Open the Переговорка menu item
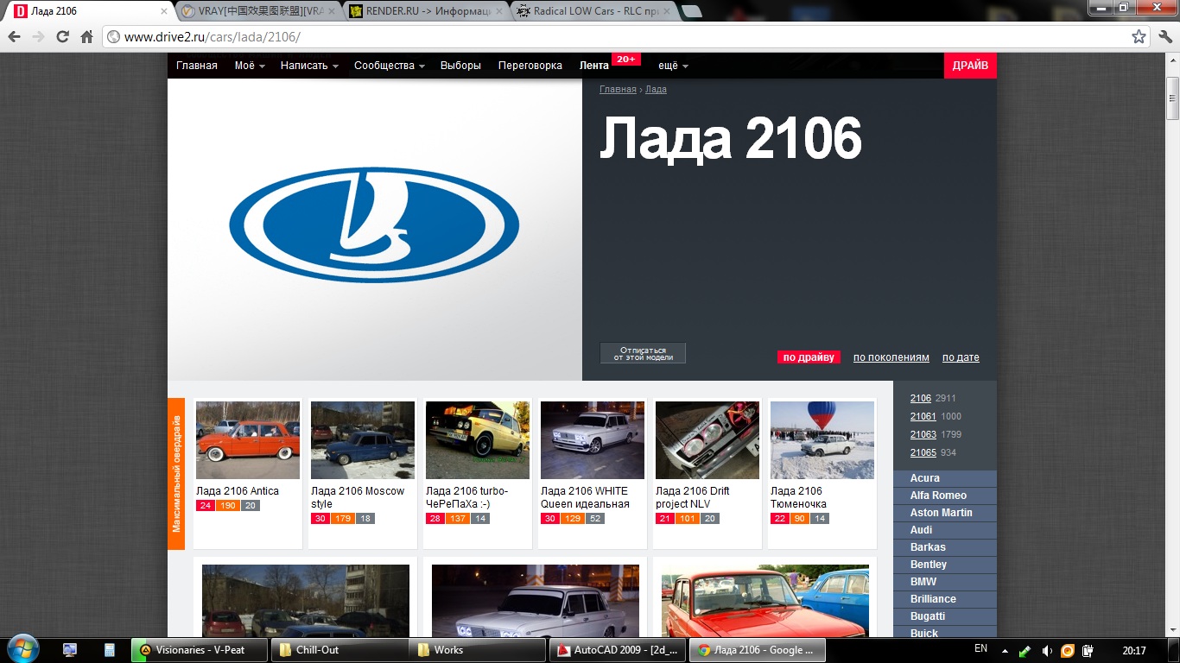Screen dimensions: 1180x663 (530, 66)
